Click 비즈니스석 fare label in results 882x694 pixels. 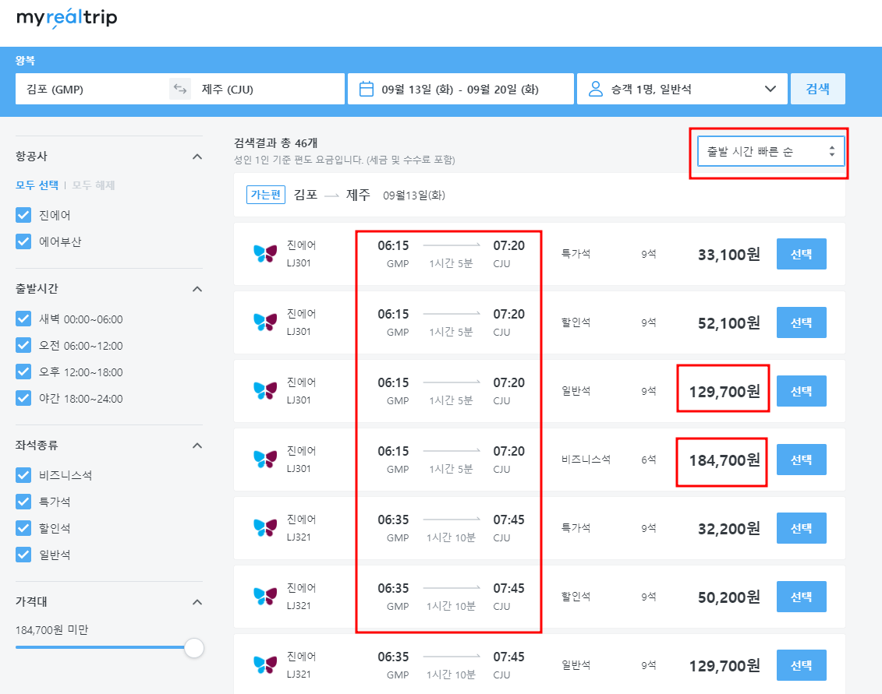click(x=586, y=459)
